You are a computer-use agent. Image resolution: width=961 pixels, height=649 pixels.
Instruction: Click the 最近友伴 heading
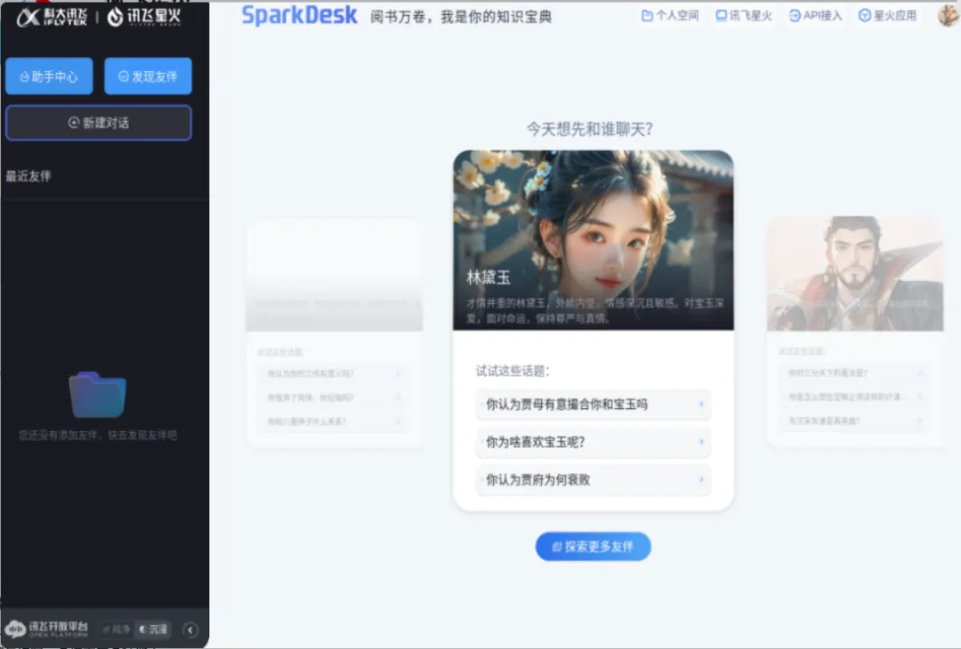28,176
